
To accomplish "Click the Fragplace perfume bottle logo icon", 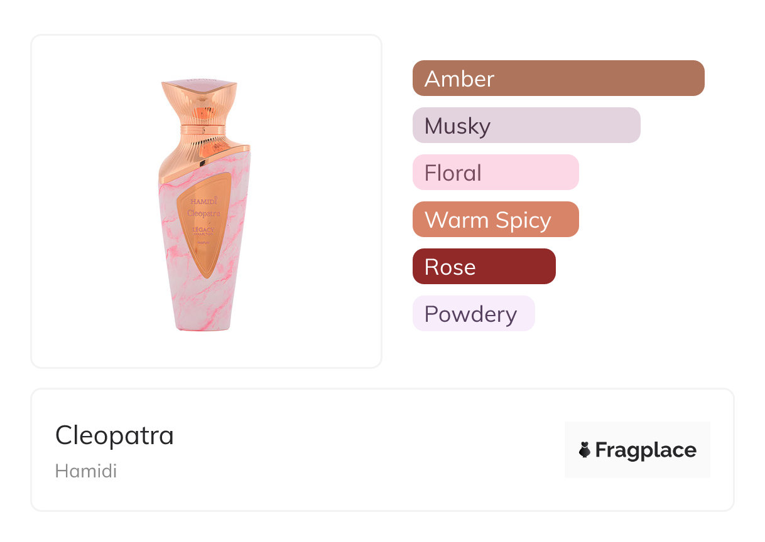I will [585, 450].
